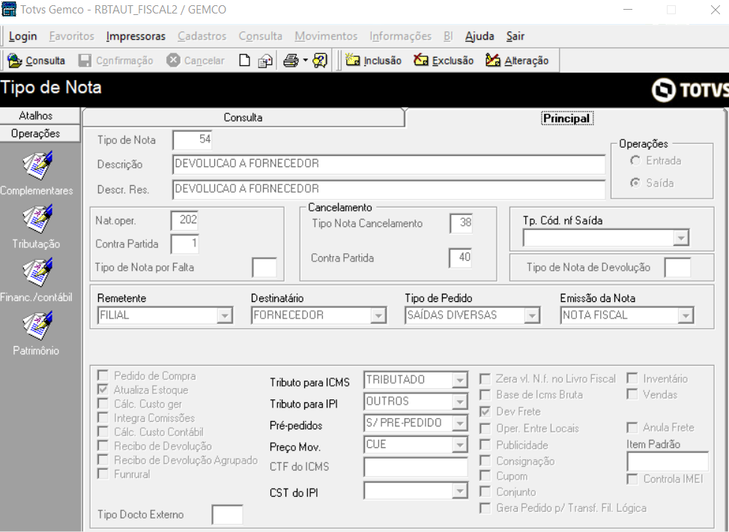Click the Exclusão toolbar icon

pos(421,60)
